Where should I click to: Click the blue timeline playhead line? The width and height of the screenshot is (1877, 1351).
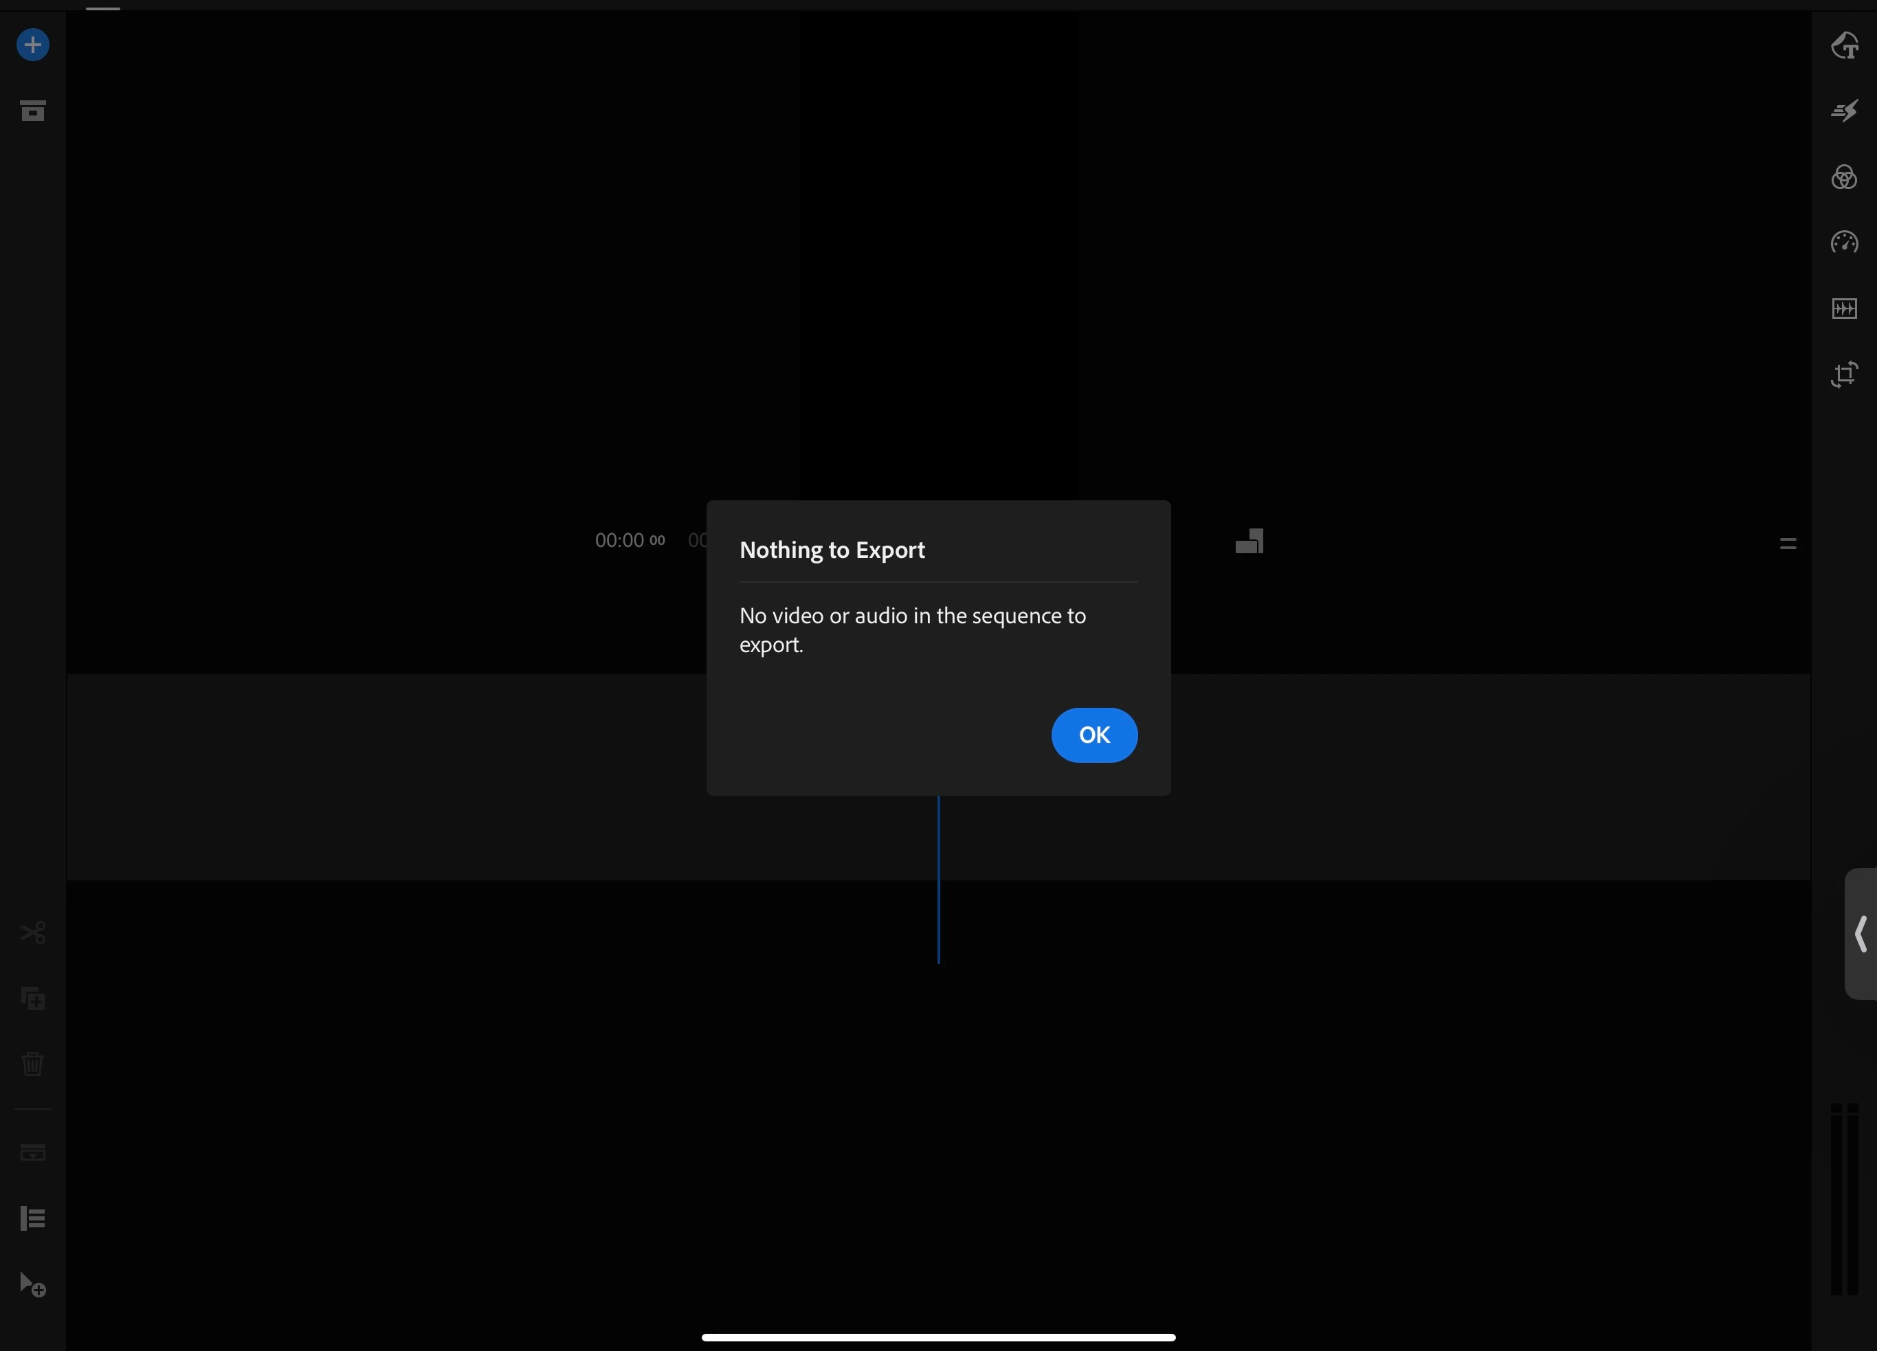coord(939,880)
